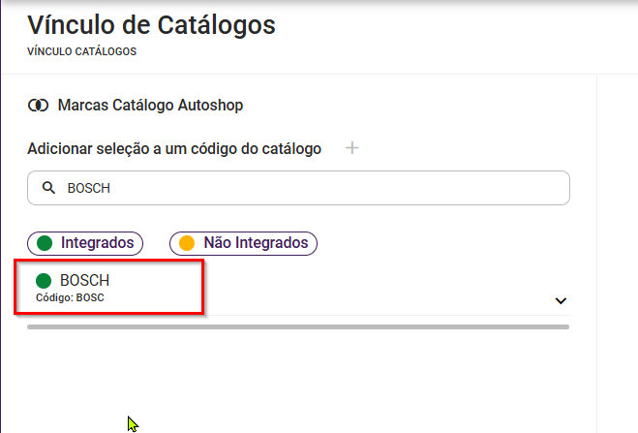Click the linked circles Marcas icon
The width and height of the screenshot is (638, 433).
tap(39, 106)
